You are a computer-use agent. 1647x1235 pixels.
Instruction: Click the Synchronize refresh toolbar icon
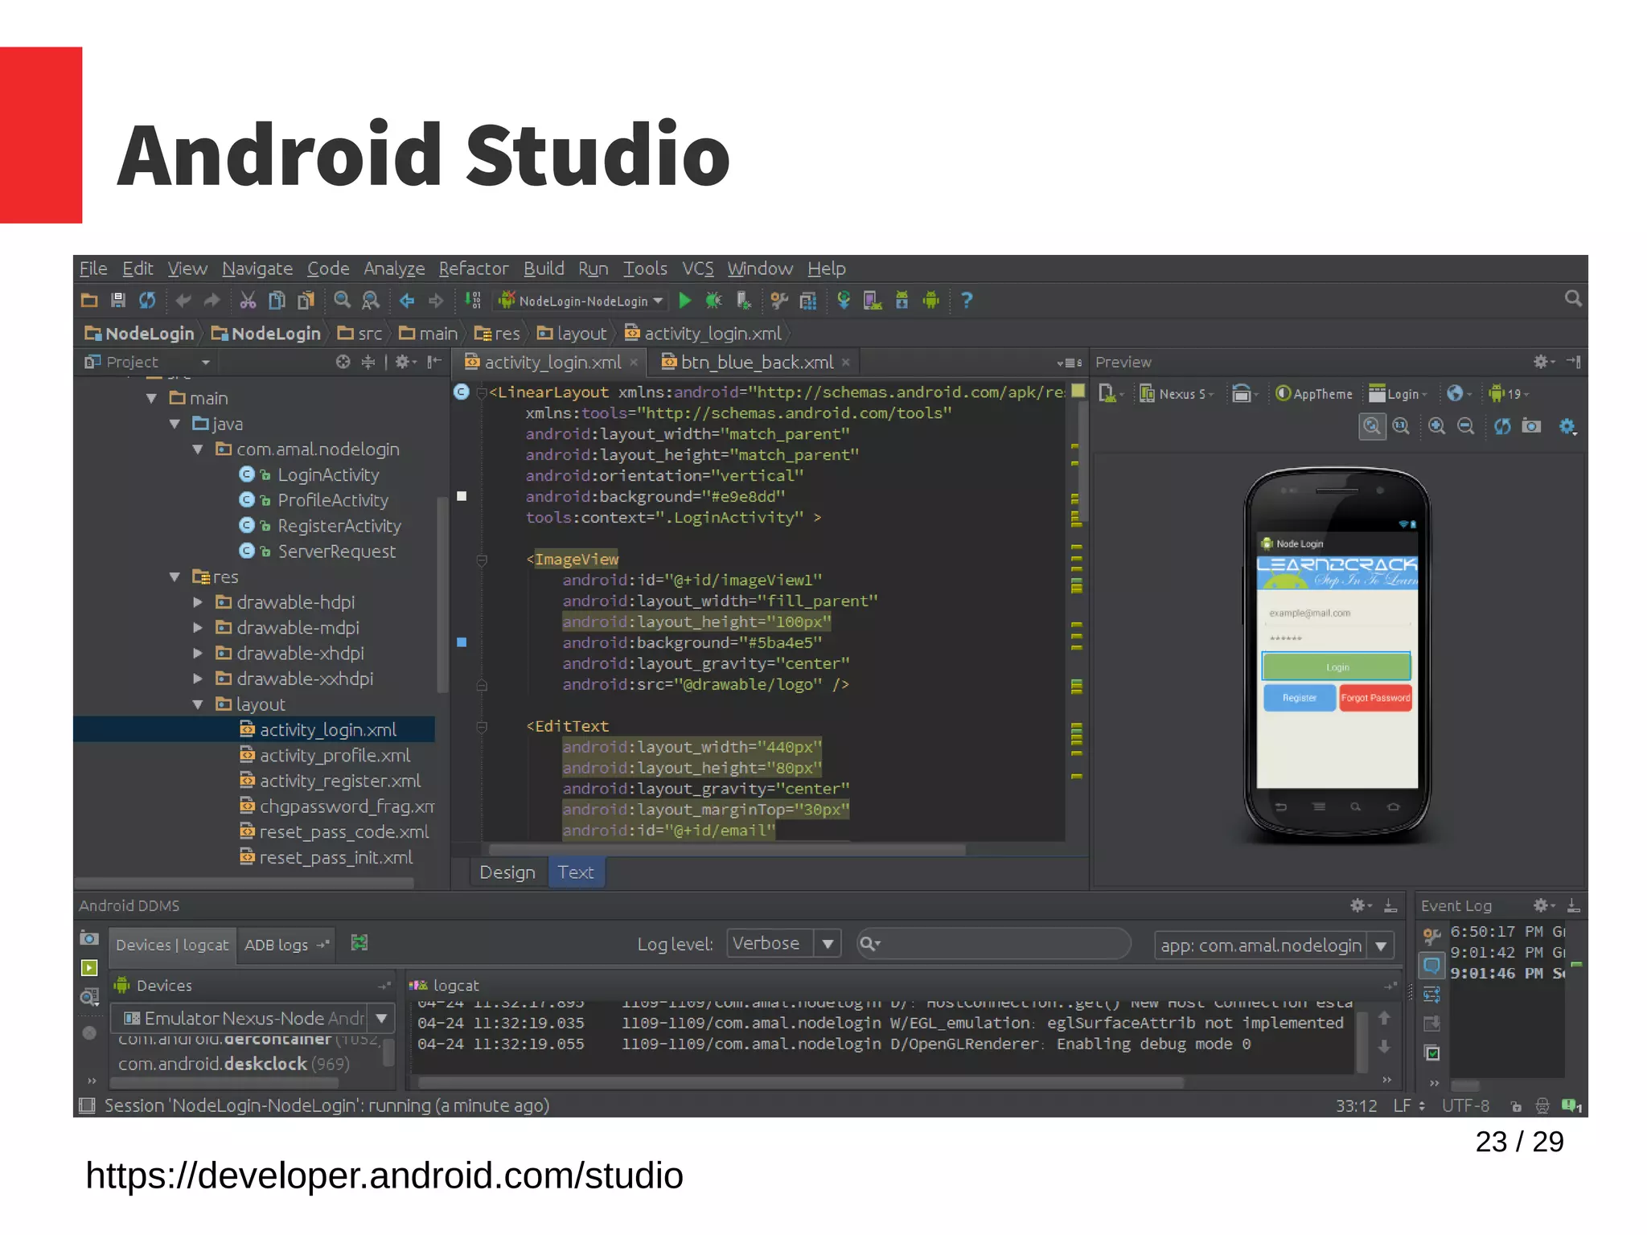(147, 301)
